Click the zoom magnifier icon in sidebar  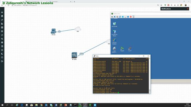click(x=2, y=39)
